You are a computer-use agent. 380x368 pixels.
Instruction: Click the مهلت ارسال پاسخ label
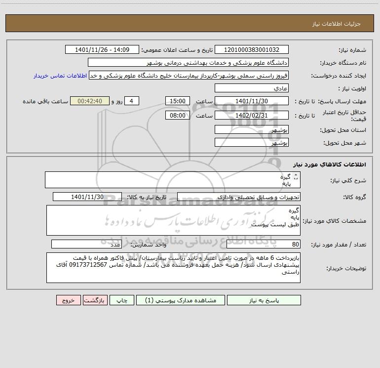point(342,101)
